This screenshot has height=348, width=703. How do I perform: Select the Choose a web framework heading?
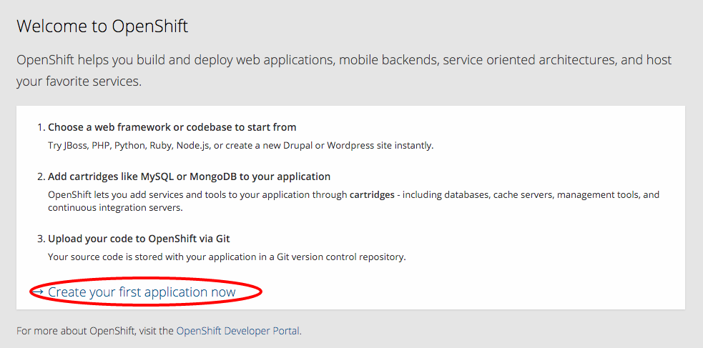point(172,127)
